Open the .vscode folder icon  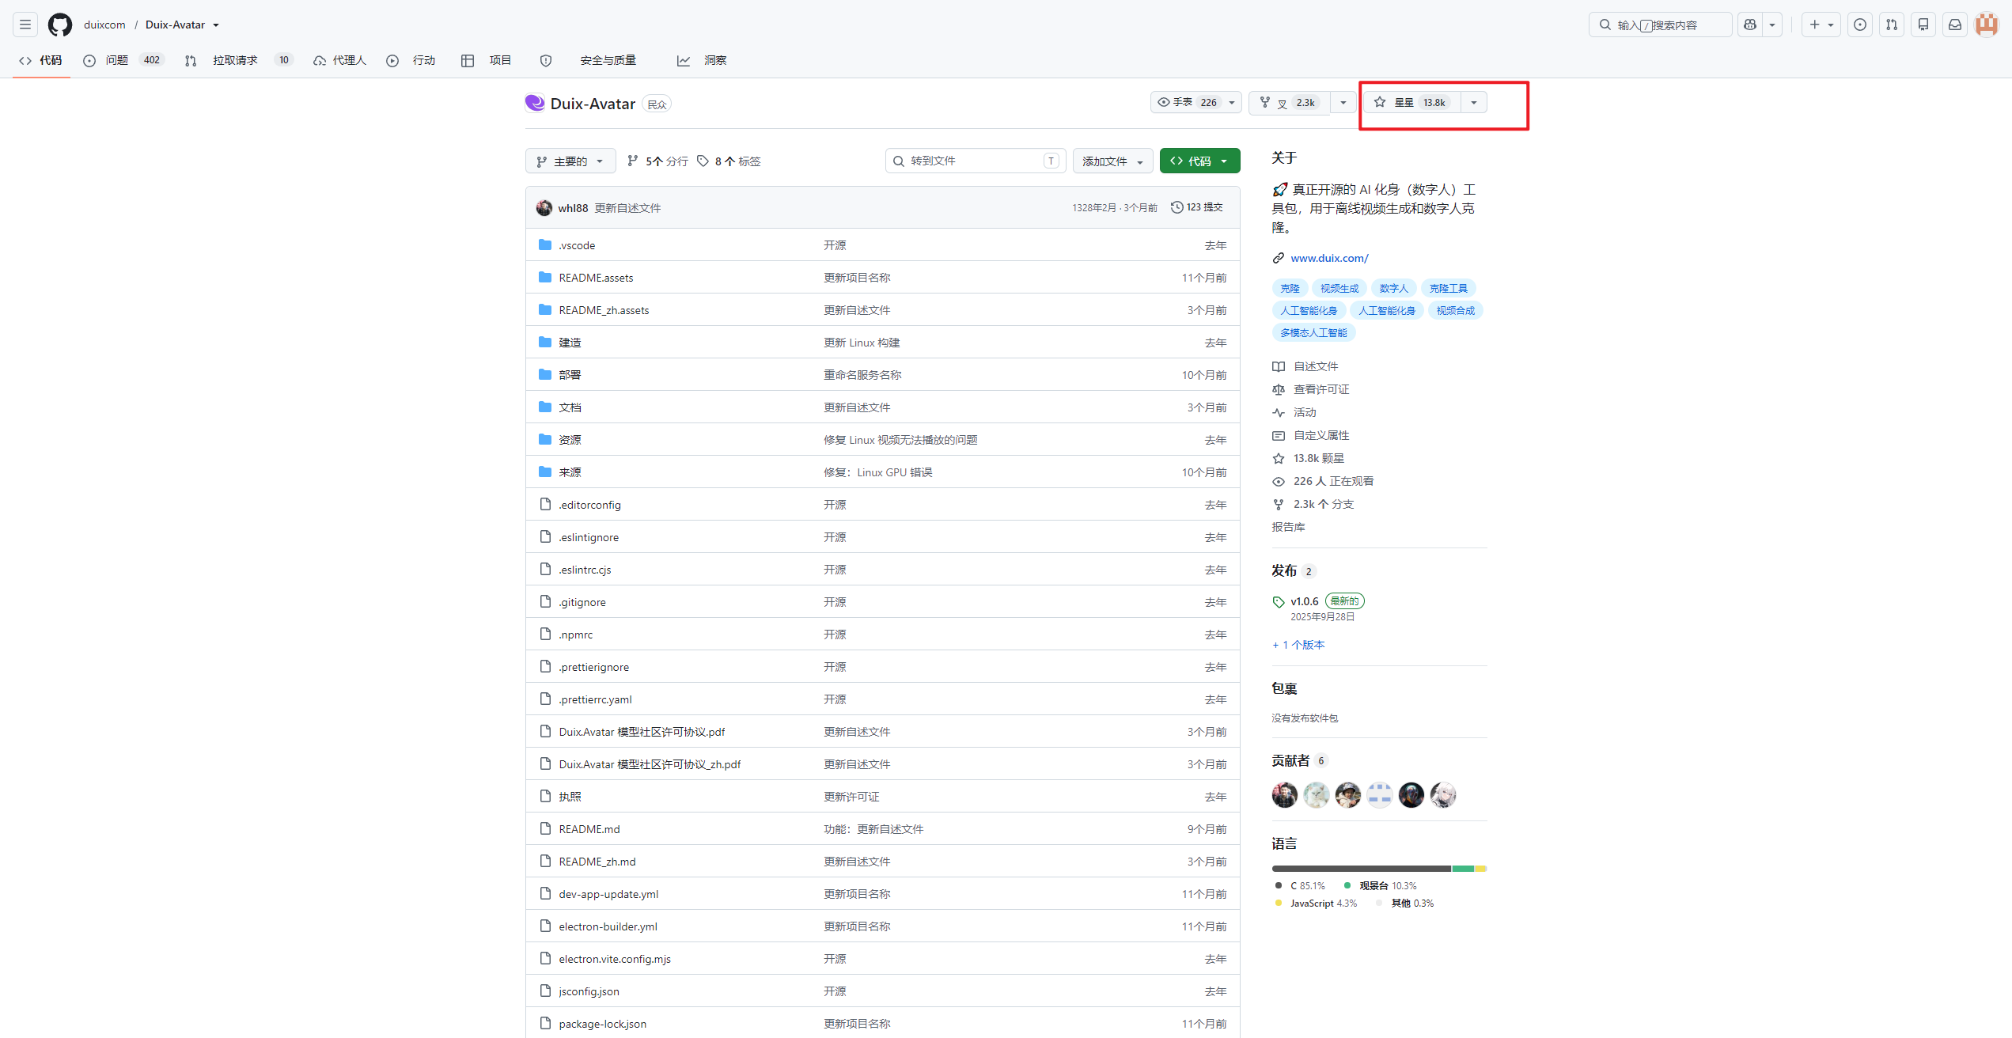point(545,244)
